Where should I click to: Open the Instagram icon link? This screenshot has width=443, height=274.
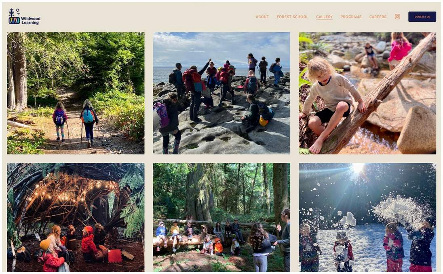pos(397,17)
